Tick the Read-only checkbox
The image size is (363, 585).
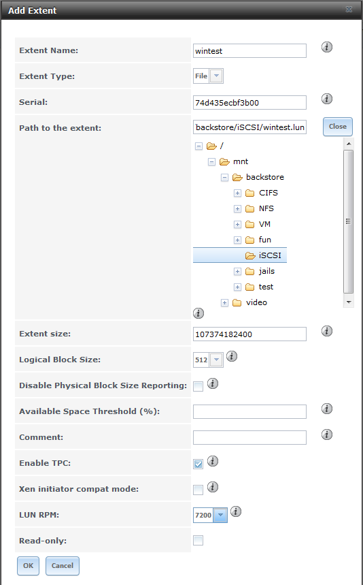pos(198,540)
